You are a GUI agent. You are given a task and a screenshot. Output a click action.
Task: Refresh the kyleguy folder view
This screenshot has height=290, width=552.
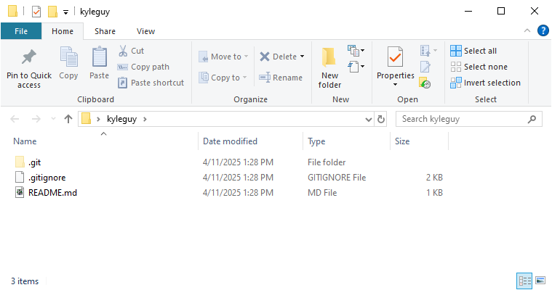pyautogui.click(x=381, y=119)
